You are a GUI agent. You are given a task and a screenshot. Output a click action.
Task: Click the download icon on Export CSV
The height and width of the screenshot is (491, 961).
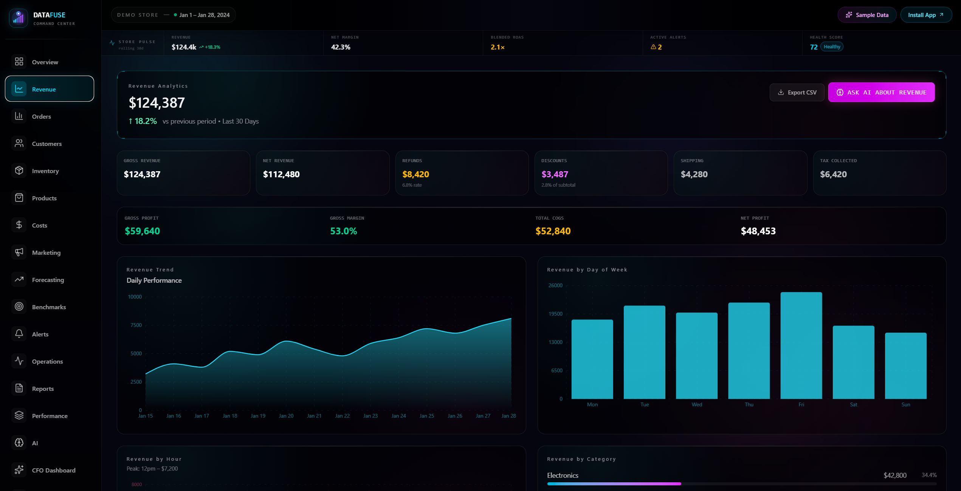coord(781,92)
